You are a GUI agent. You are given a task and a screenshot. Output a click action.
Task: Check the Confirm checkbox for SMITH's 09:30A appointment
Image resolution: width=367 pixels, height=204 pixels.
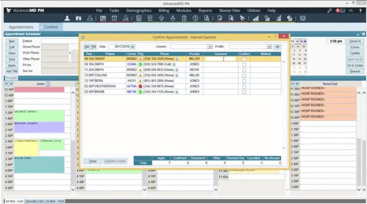[244, 64]
